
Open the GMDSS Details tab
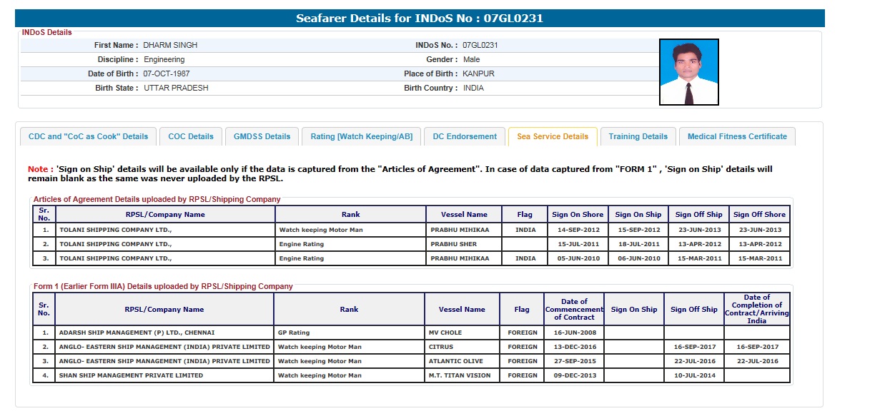[x=262, y=136]
